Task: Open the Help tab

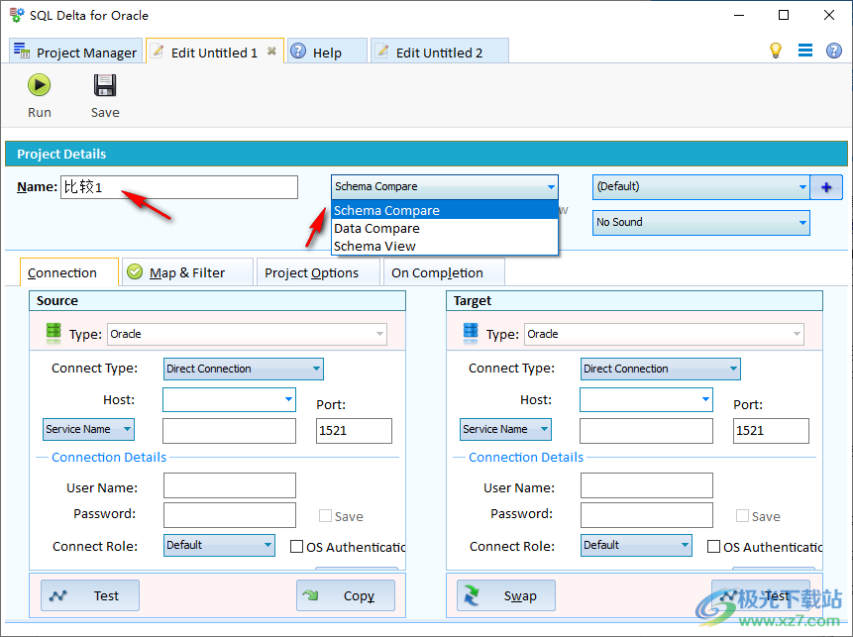Action: pos(327,53)
